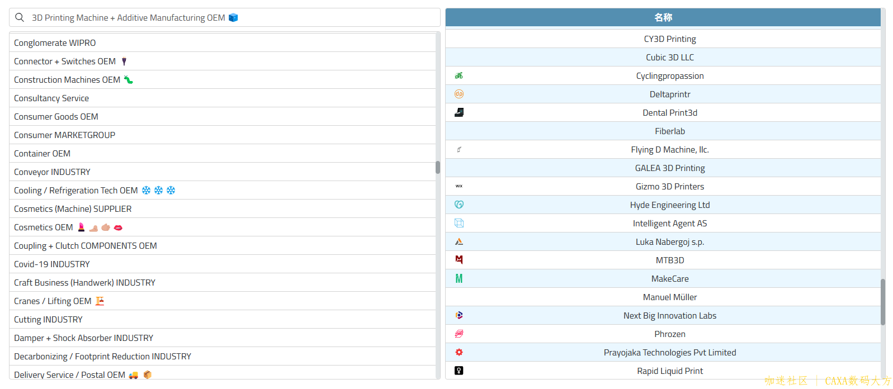893x389 pixels.
Task: Select Covid-19 INDUSTRY category
Action: pos(223,264)
